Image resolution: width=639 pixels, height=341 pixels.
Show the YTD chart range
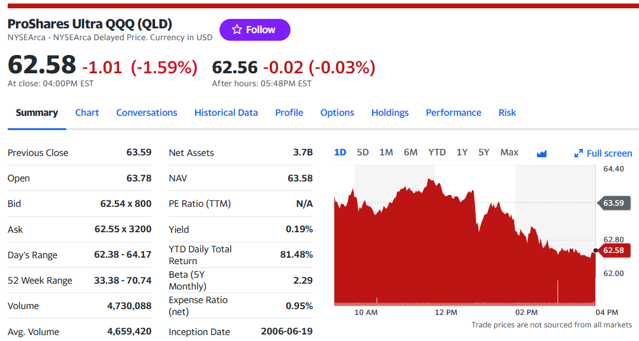(437, 152)
